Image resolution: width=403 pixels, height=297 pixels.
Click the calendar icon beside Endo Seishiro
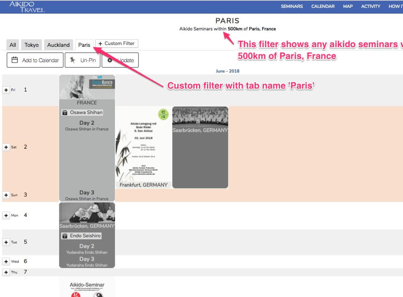click(65, 236)
